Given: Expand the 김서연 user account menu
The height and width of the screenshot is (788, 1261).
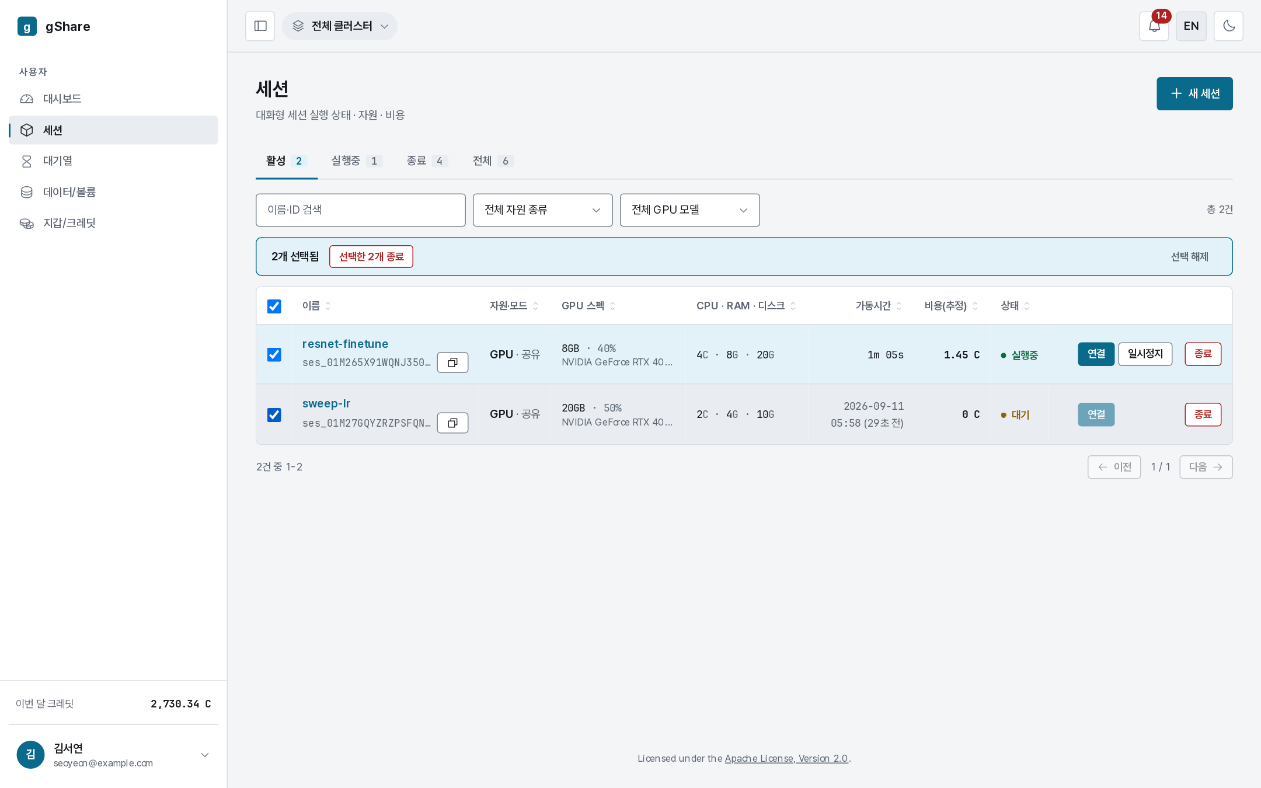Looking at the screenshot, I should point(113,755).
